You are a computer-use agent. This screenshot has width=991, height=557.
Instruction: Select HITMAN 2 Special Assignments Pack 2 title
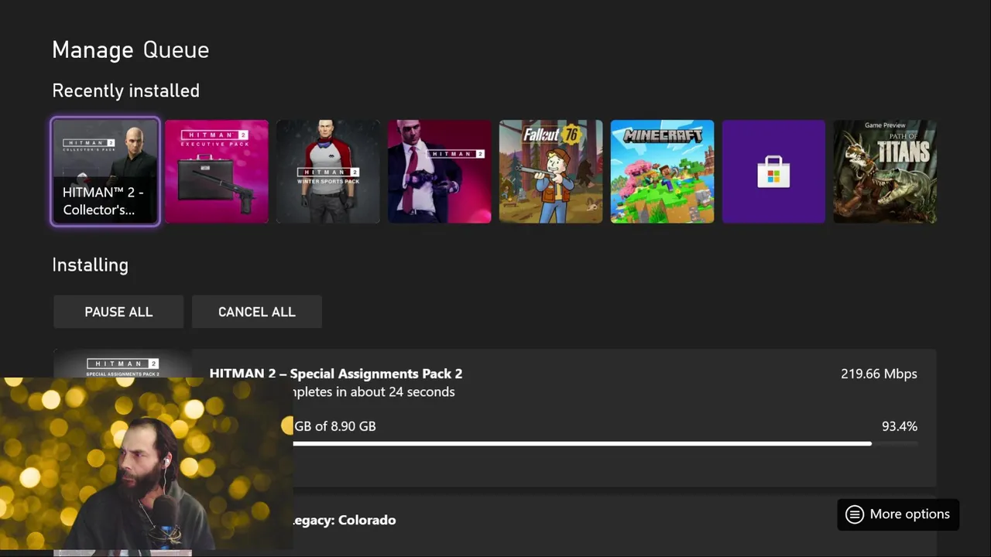click(x=336, y=374)
